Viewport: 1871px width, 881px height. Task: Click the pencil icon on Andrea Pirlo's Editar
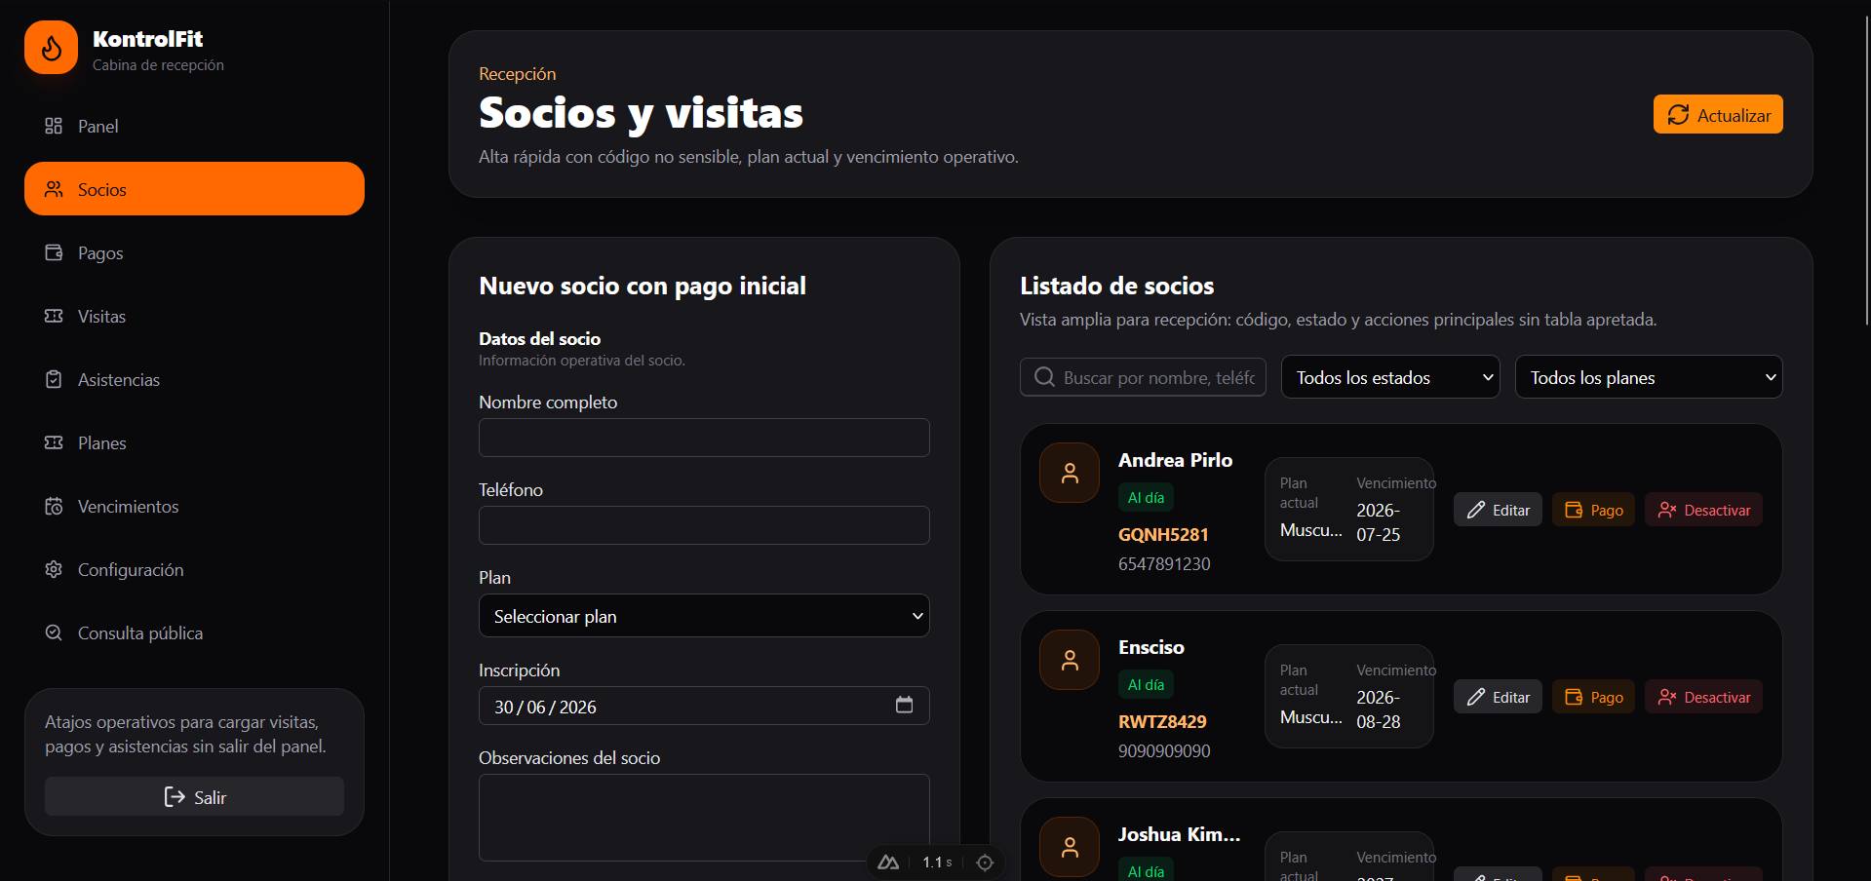point(1476,510)
